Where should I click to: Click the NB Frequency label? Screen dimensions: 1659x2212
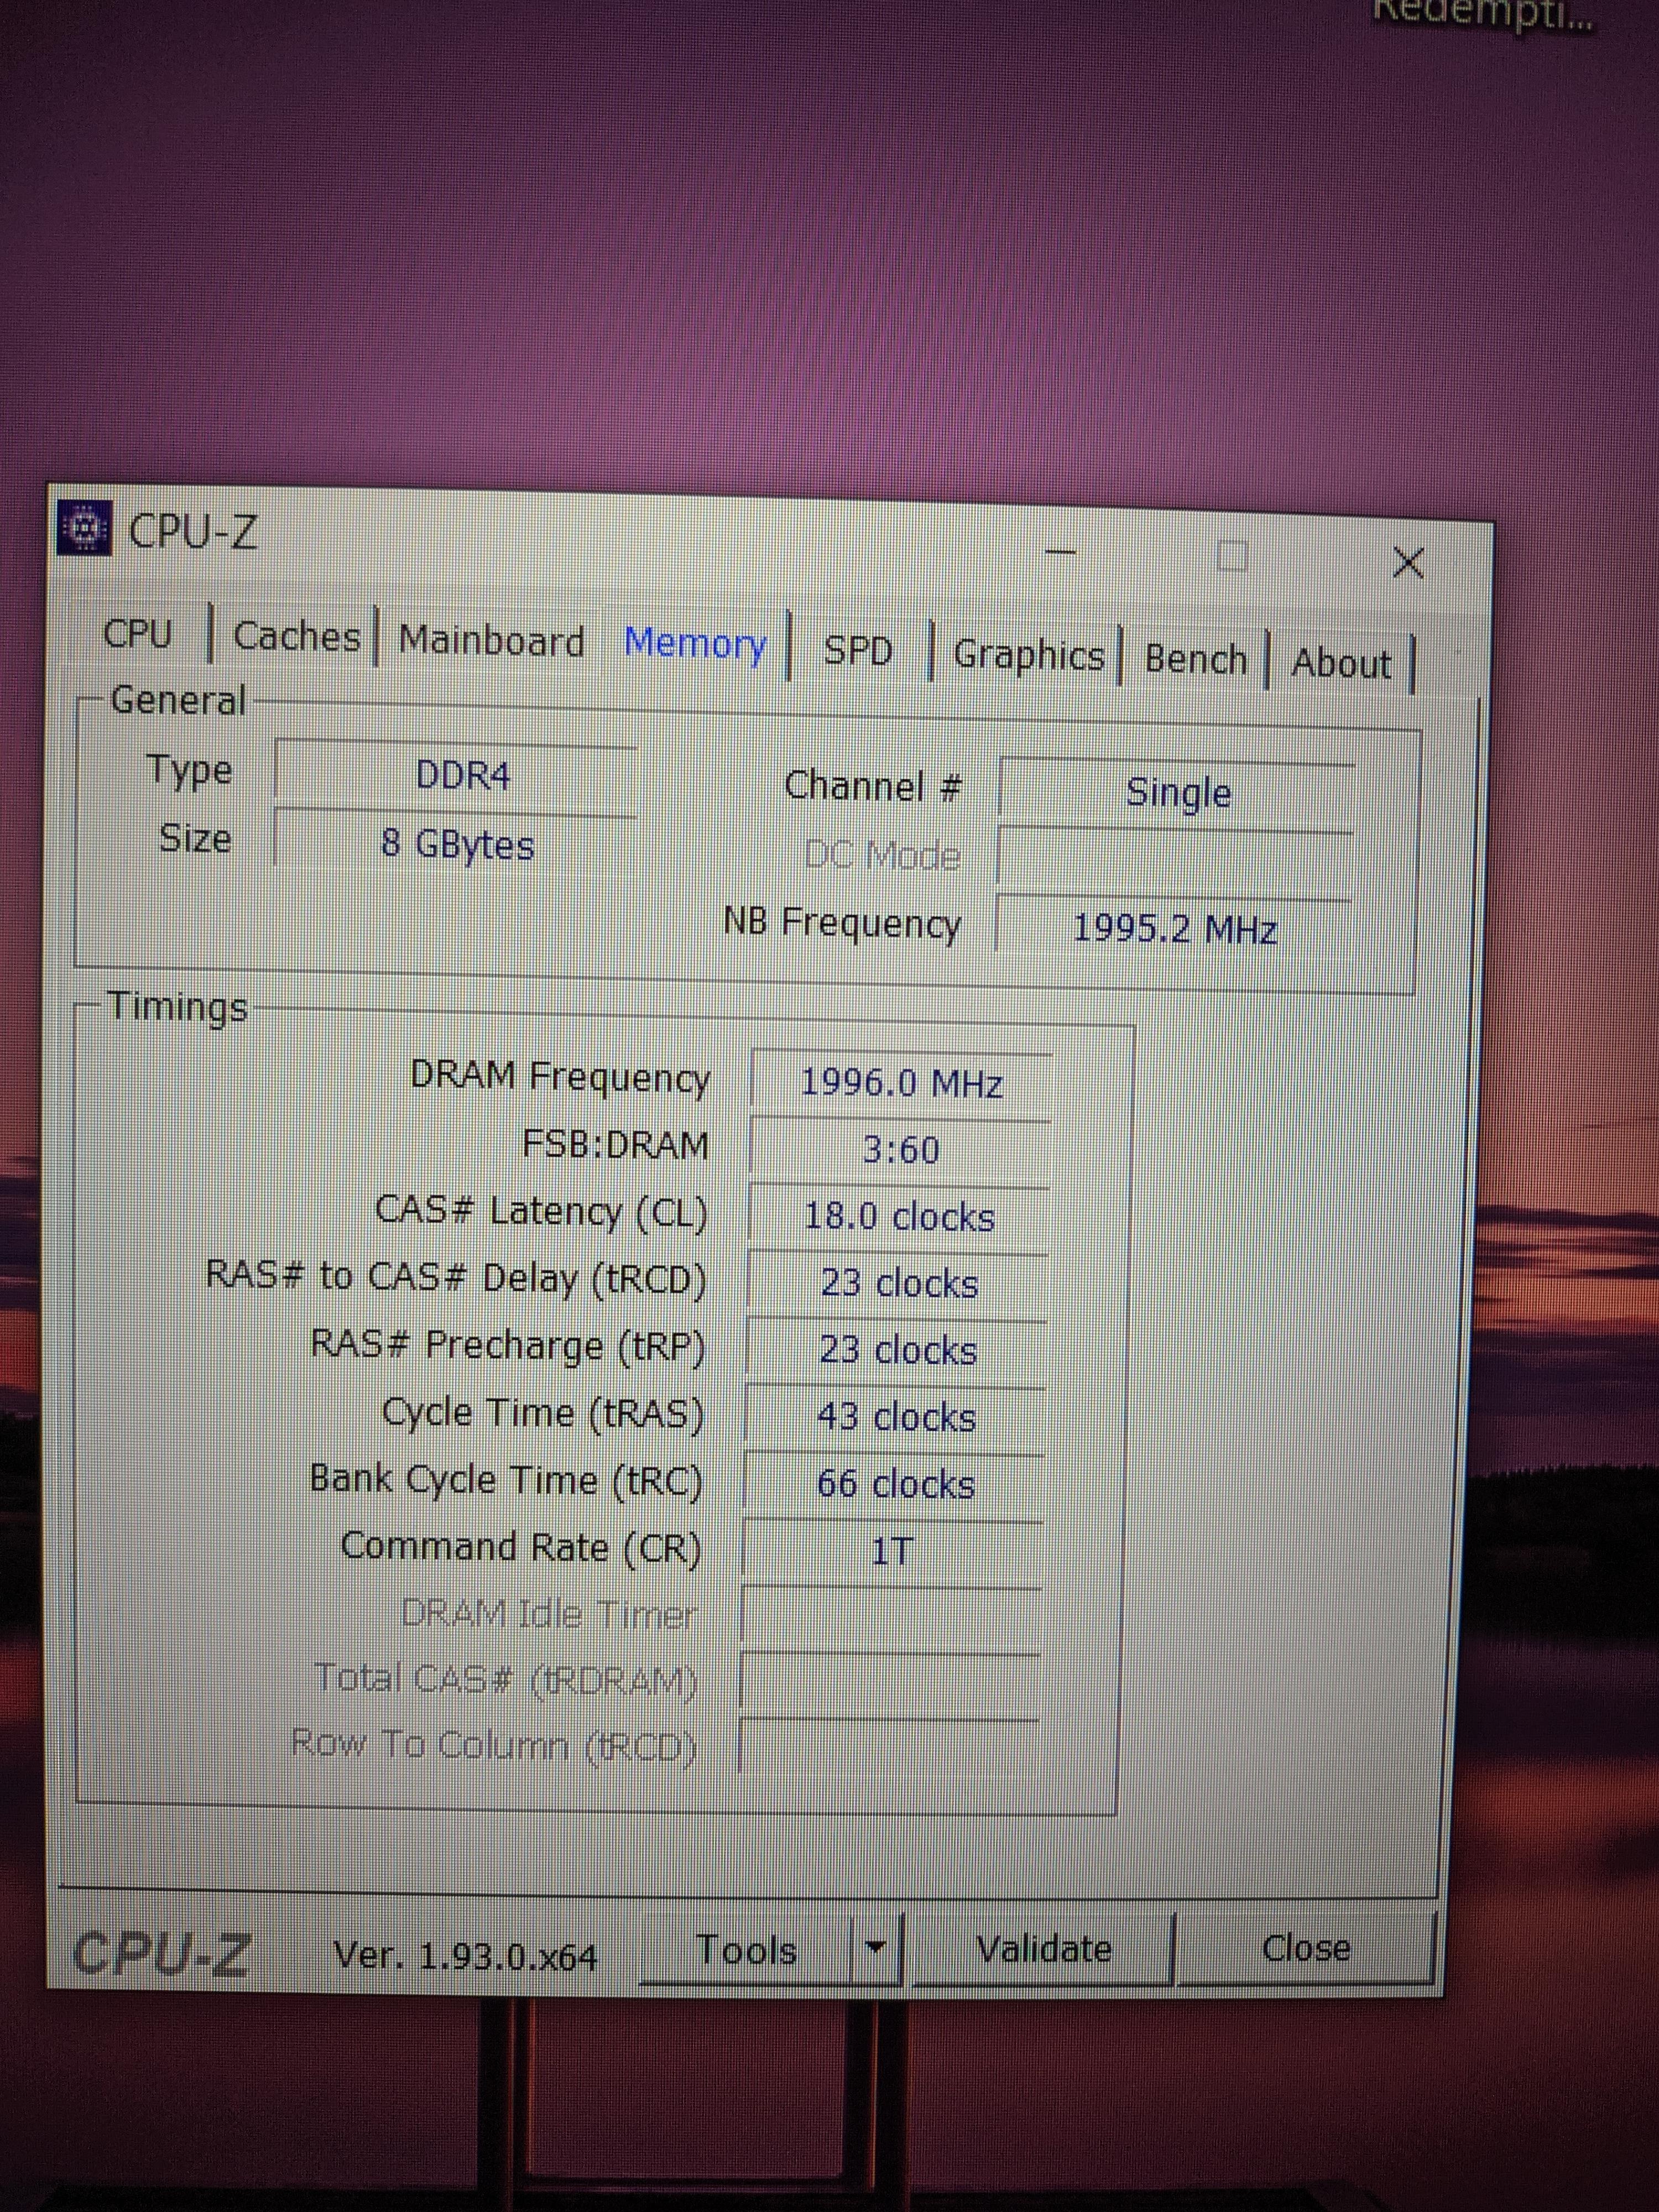[842, 922]
